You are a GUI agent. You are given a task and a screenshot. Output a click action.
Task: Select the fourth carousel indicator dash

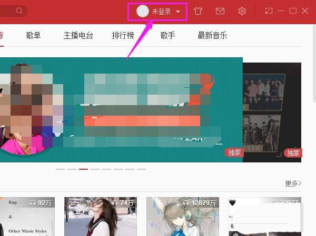coord(95,169)
